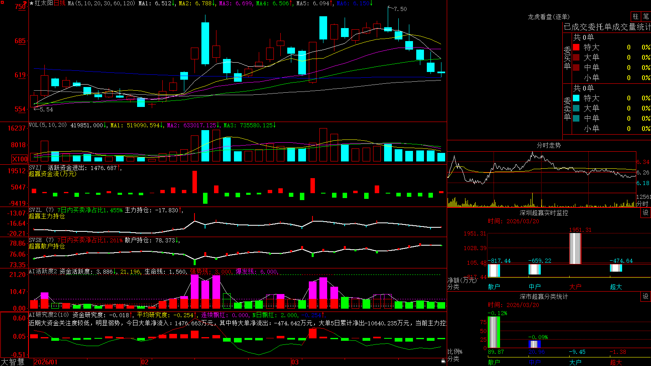The height and width of the screenshot is (366, 651).
Task: Click the 03 month marker on timeline
Action: pyautogui.click(x=295, y=362)
